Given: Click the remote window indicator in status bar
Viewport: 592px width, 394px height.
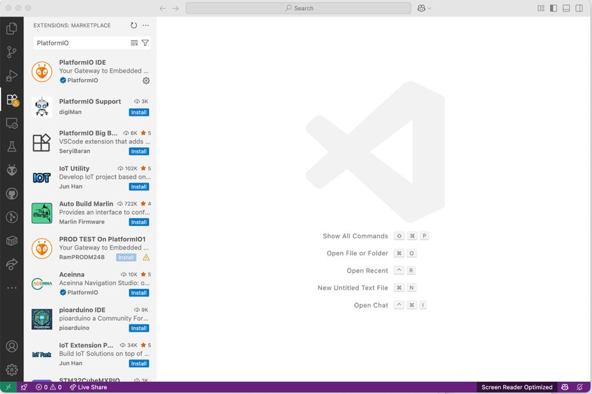Looking at the screenshot, I should coord(8,387).
